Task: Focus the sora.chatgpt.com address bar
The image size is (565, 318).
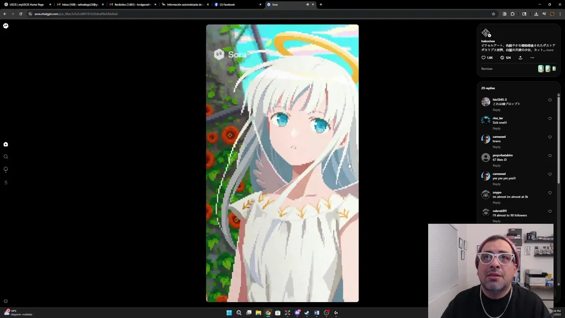Action: pyautogui.click(x=263, y=14)
